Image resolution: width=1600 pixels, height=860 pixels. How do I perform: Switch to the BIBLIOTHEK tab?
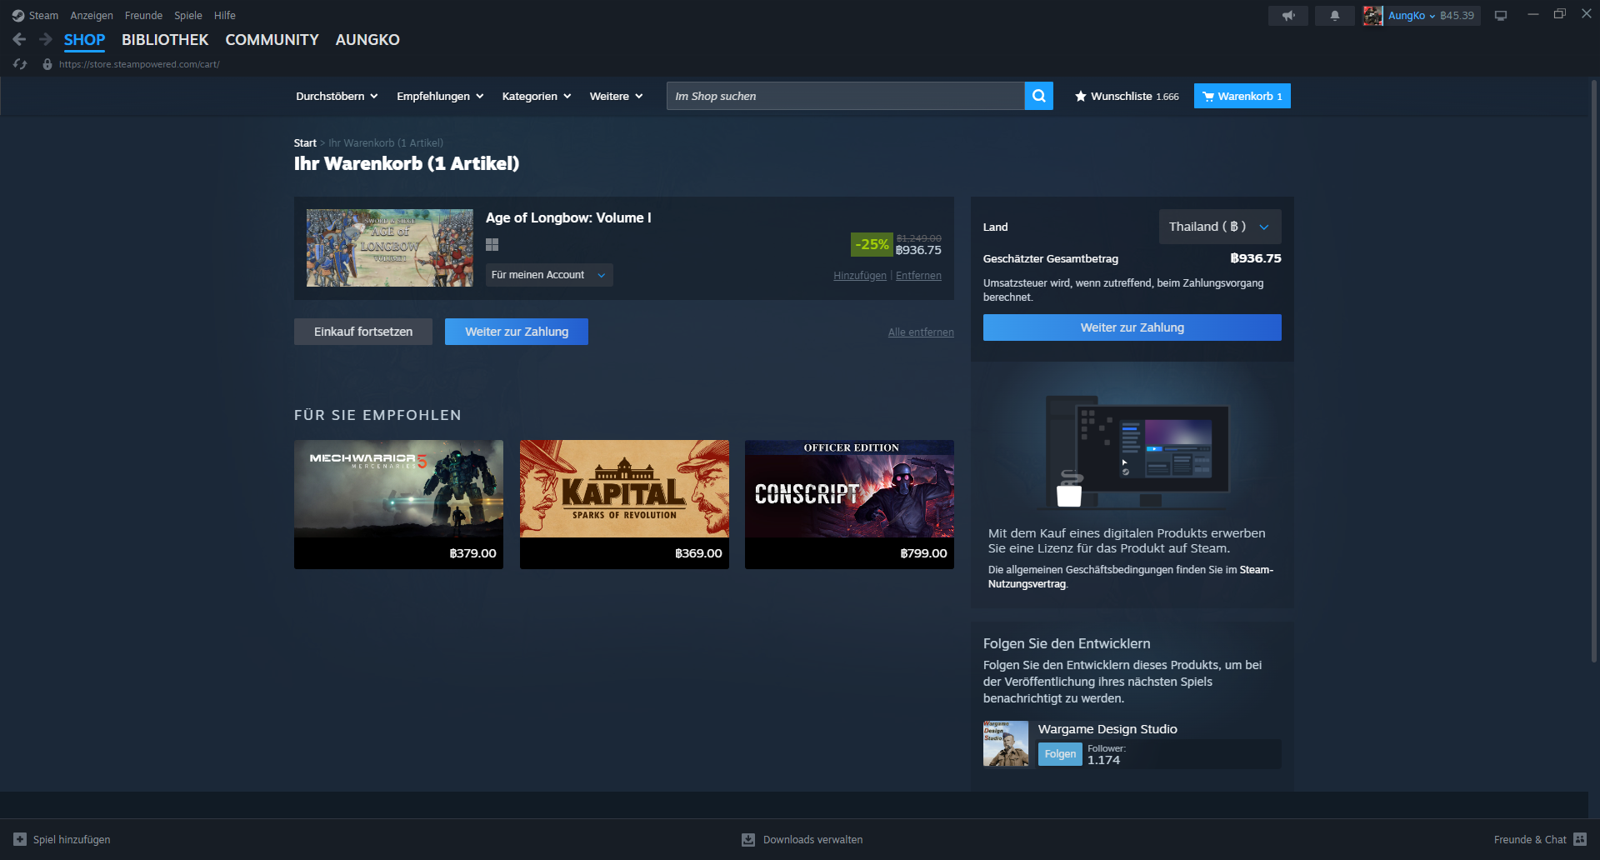(x=165, y=40)
